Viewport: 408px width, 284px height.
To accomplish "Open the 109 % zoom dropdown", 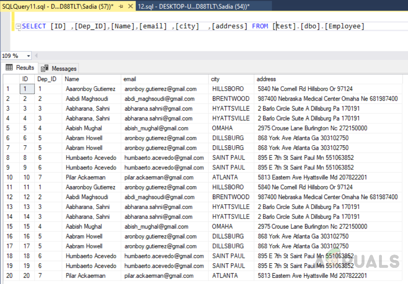I will [29, 56].
